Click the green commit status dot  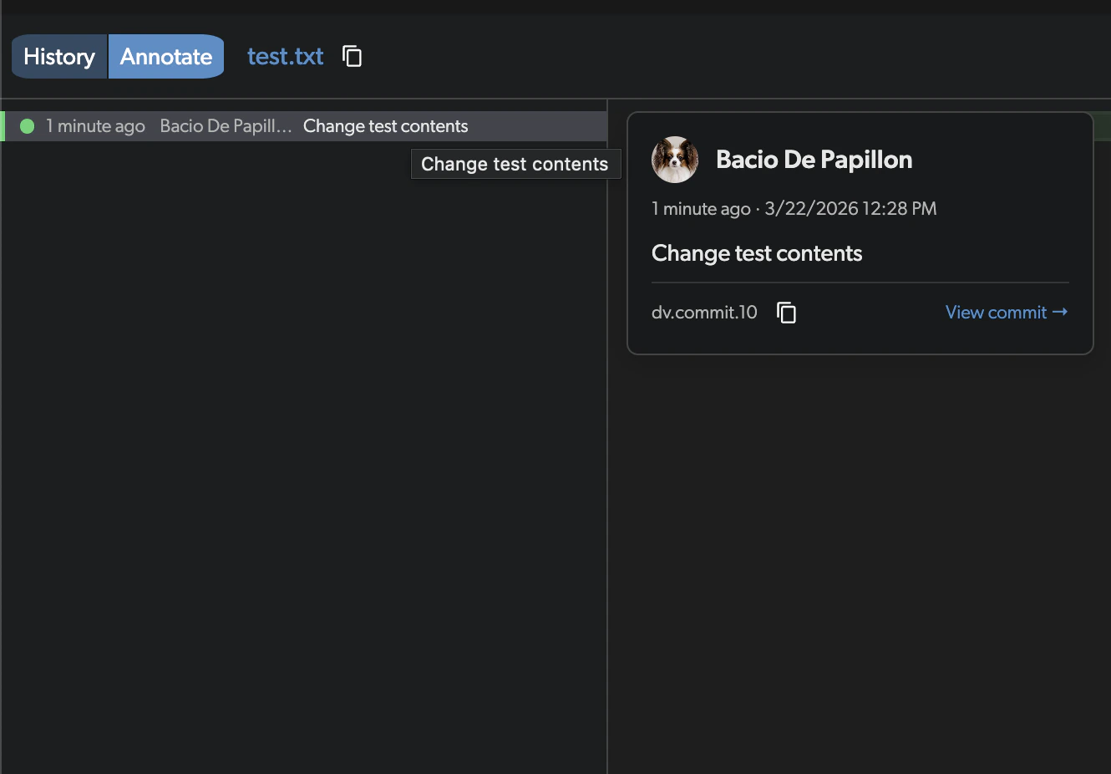pos(27,126)
